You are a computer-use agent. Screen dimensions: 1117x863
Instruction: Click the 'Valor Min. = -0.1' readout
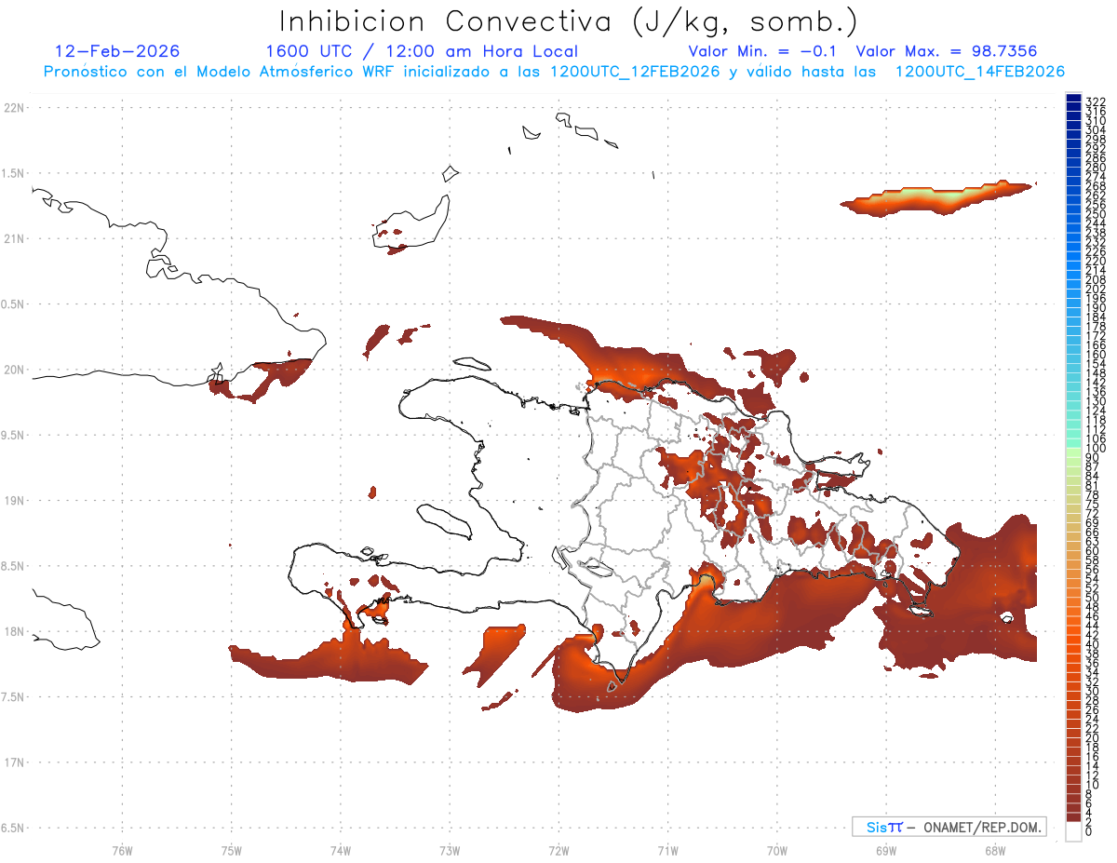pos(762,51)
